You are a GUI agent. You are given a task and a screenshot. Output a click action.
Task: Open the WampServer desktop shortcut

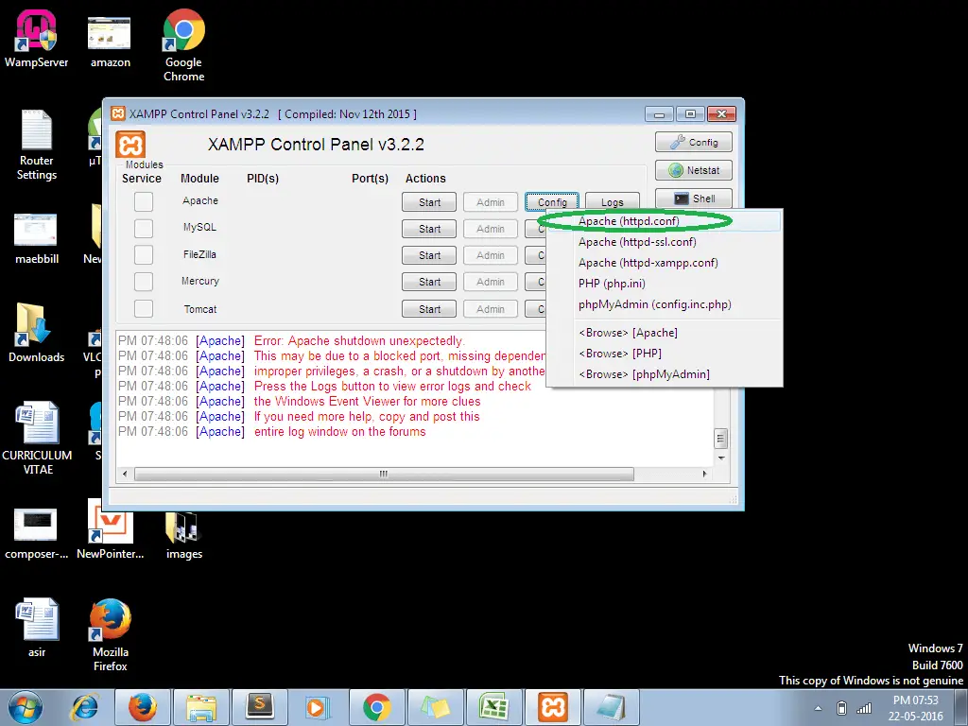point(36,38)
